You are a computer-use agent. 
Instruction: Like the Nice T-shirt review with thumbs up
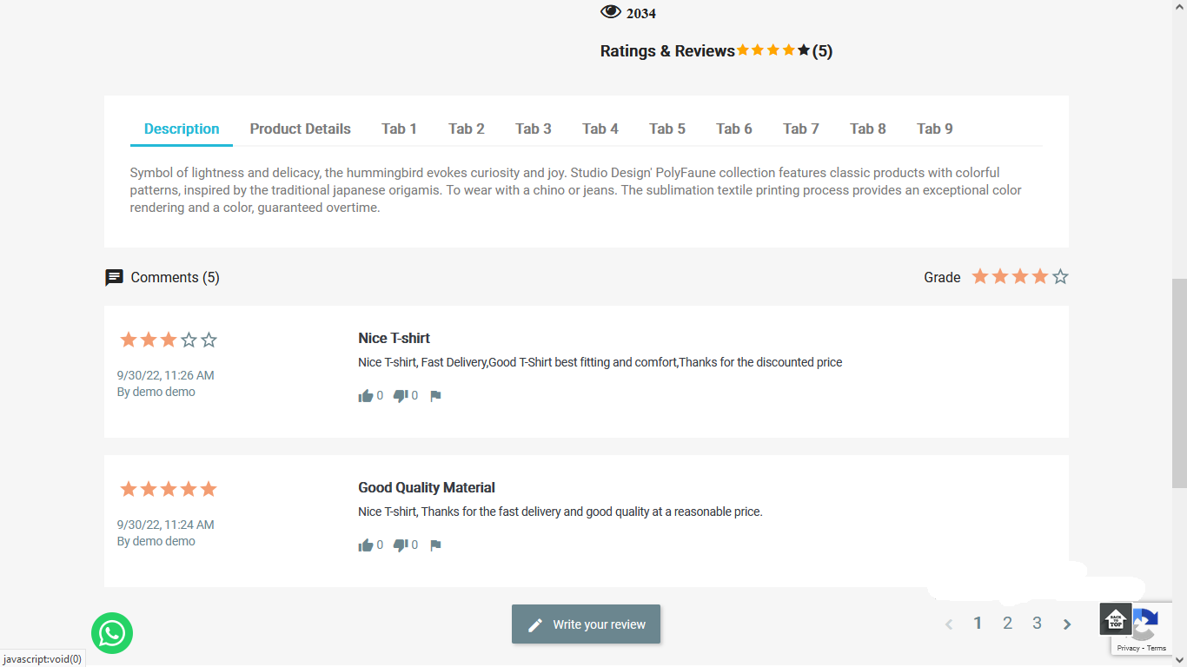[x=366, y=396]
